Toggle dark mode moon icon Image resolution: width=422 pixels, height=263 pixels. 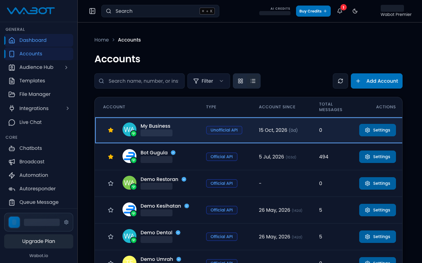(x=355, y=11)
